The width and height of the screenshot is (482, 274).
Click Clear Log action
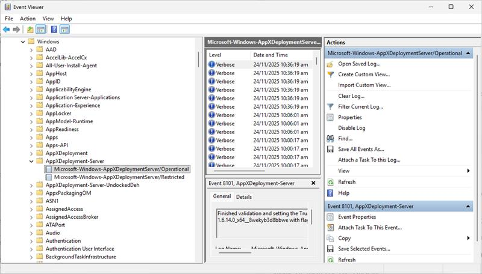(x=351, y=96)
